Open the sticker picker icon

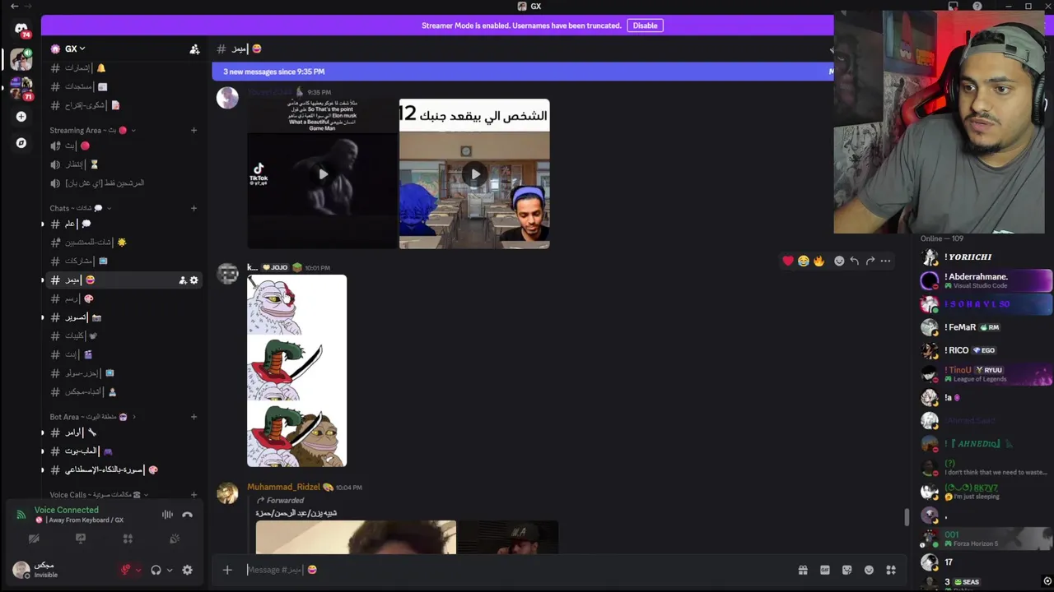[846, 570]
